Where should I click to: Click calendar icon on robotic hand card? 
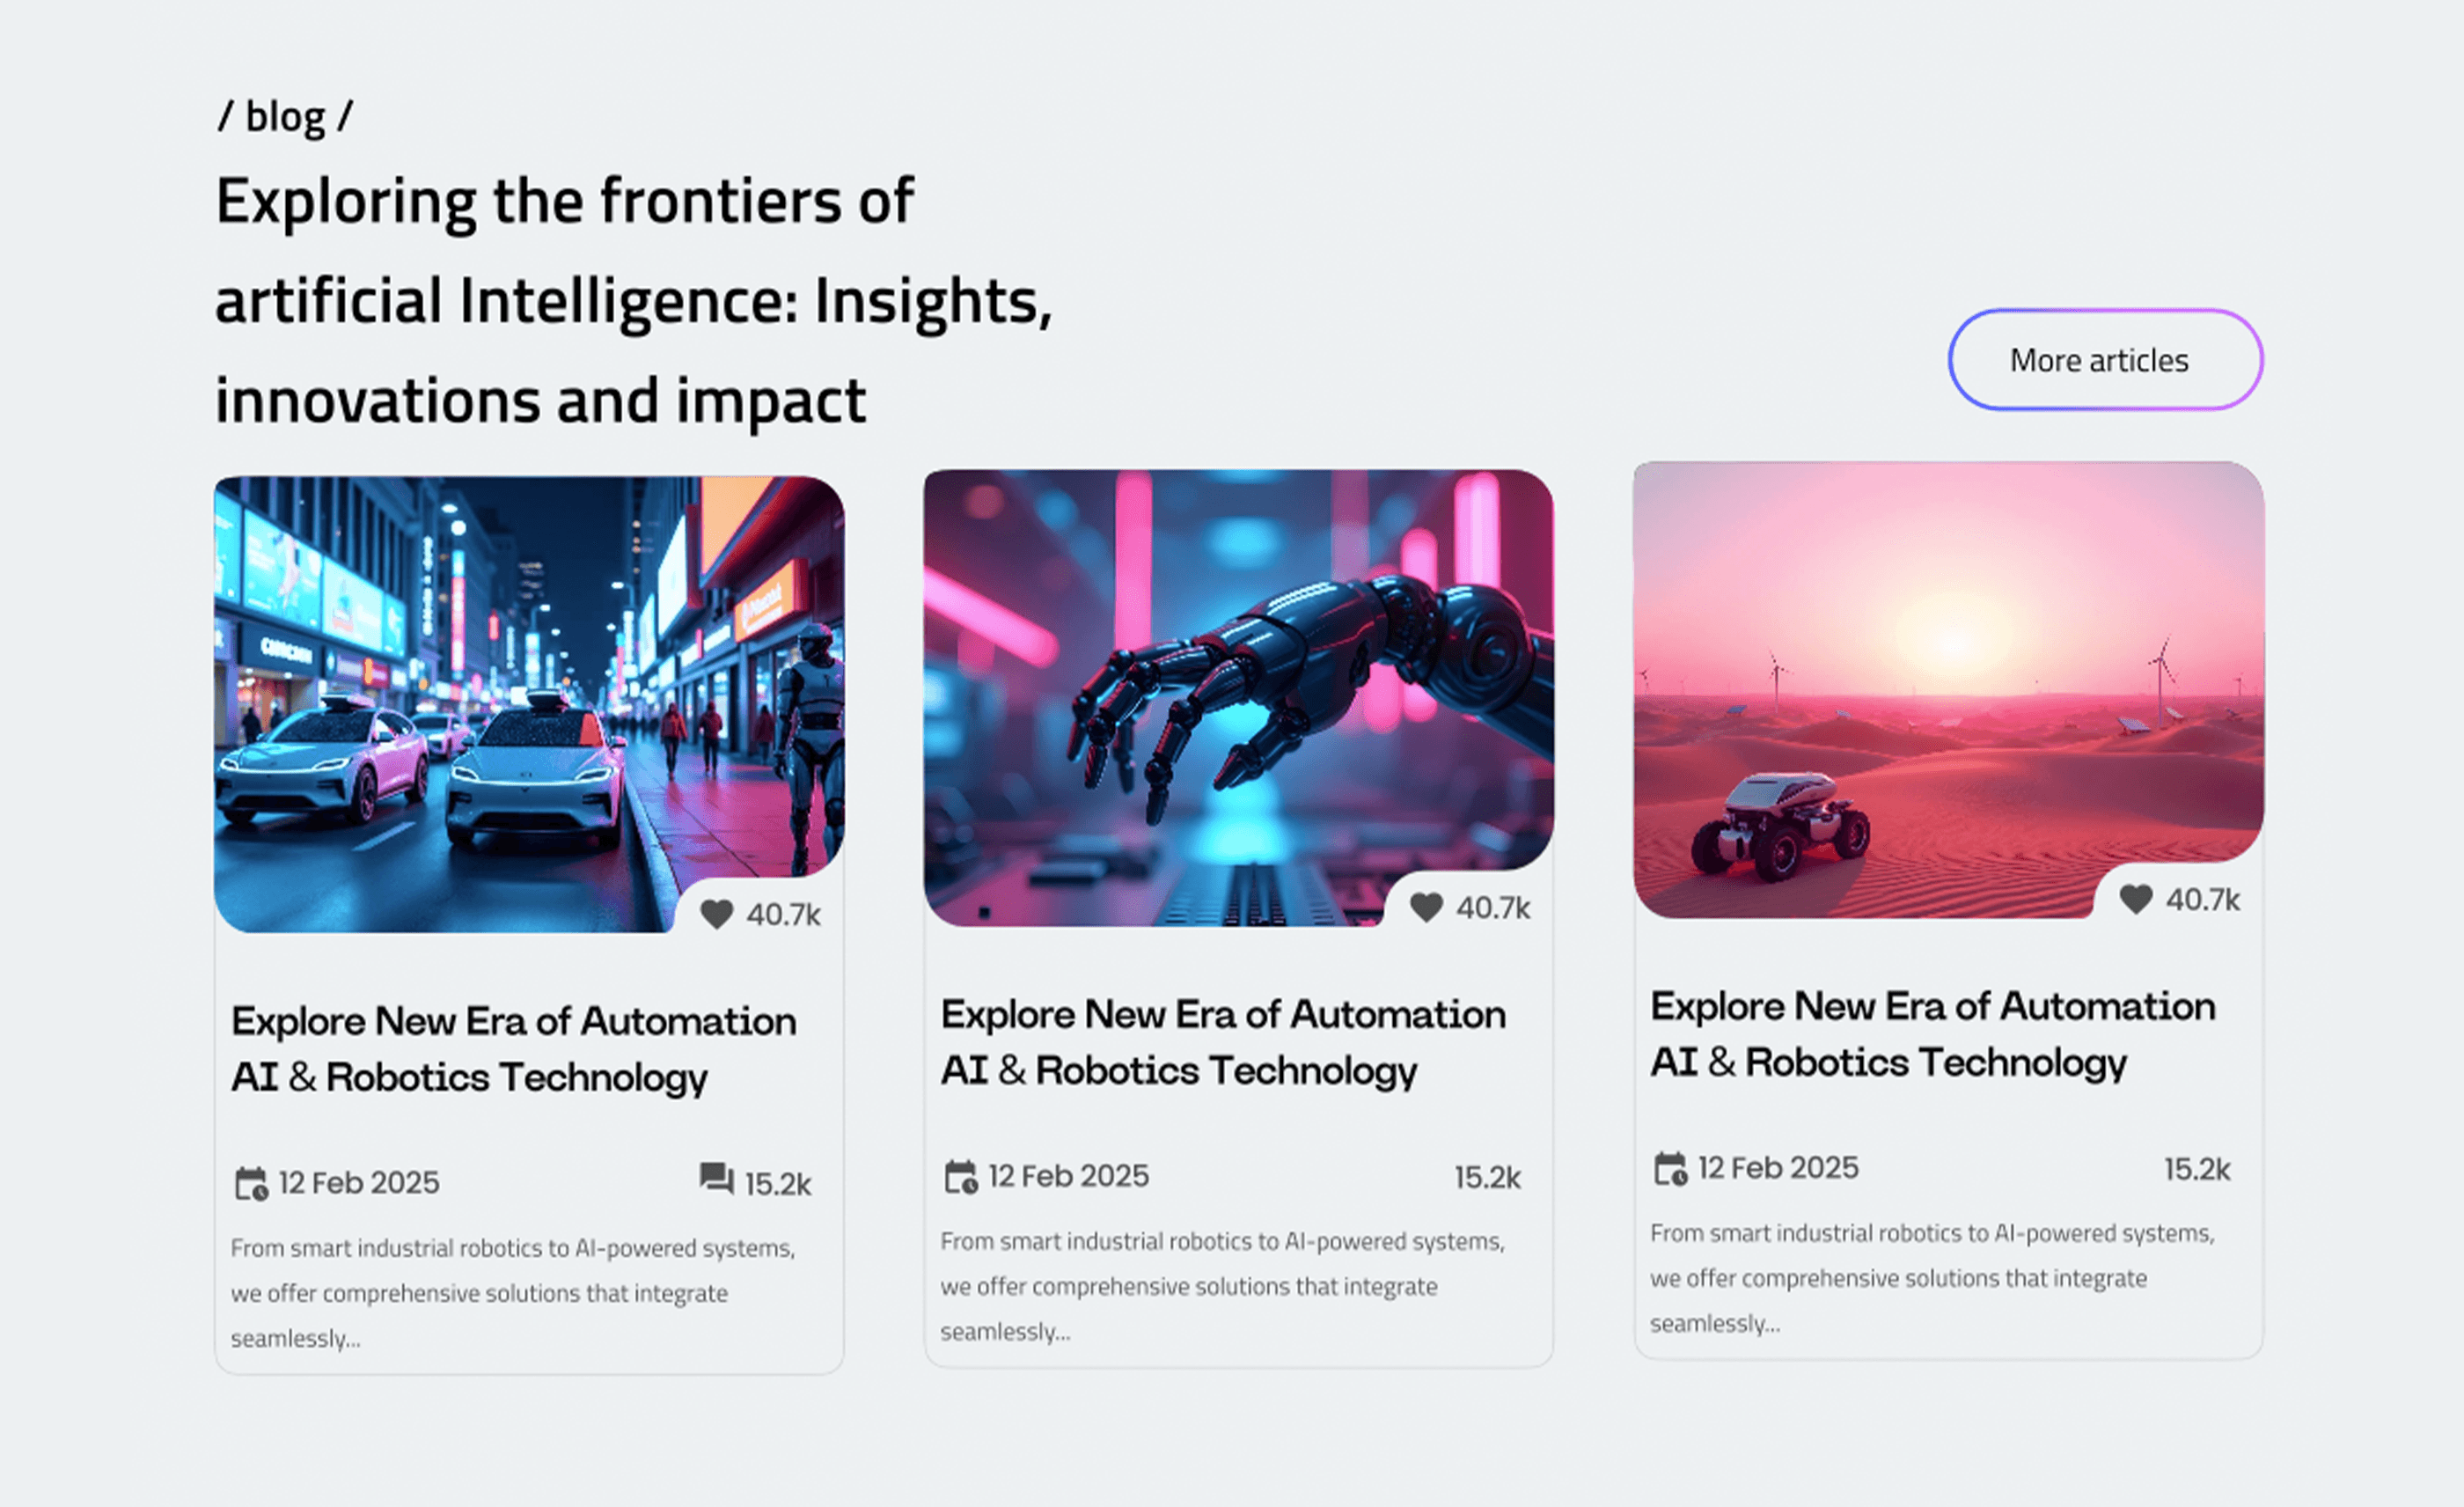tap(961, 1176)
